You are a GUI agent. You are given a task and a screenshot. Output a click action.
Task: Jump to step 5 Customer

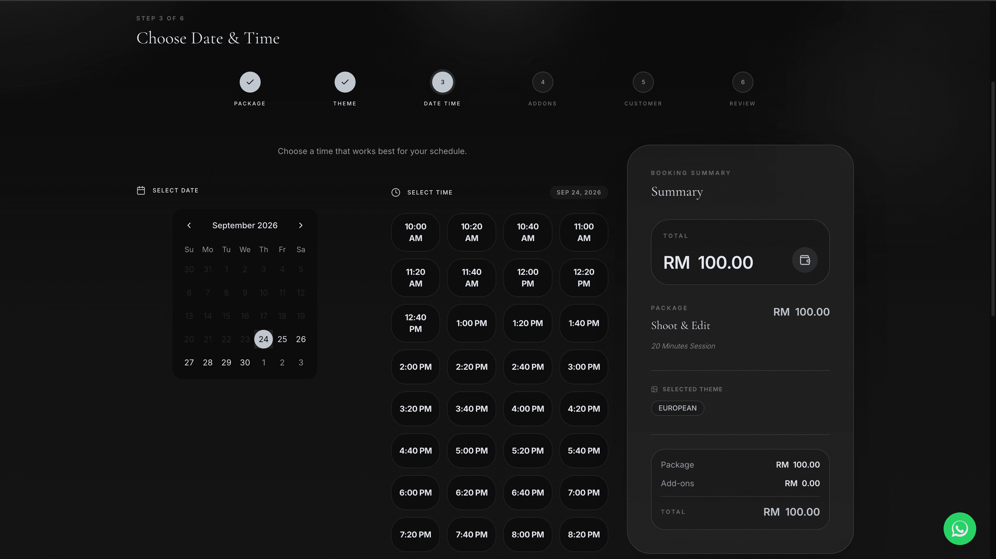pyautogui.click(x=643, y=82)
